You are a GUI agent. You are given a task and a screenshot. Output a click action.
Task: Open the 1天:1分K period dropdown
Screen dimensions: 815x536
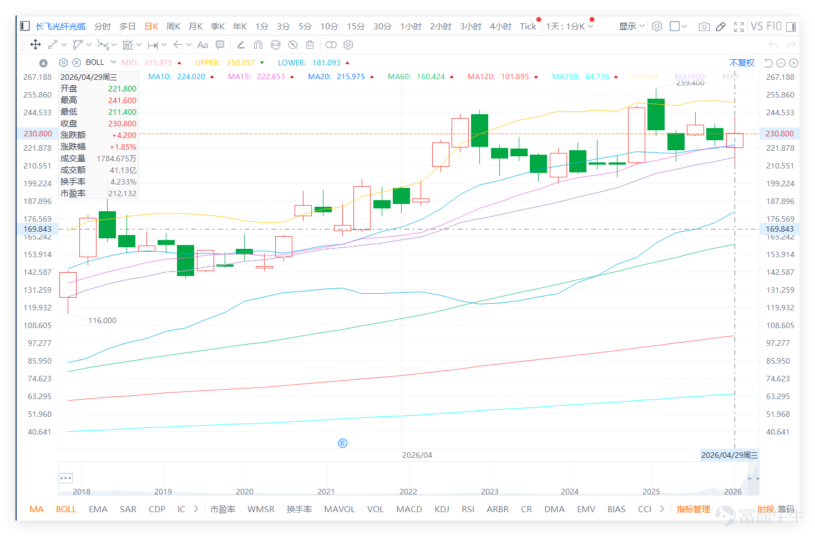pyautogui.click(x=570, y=26)
